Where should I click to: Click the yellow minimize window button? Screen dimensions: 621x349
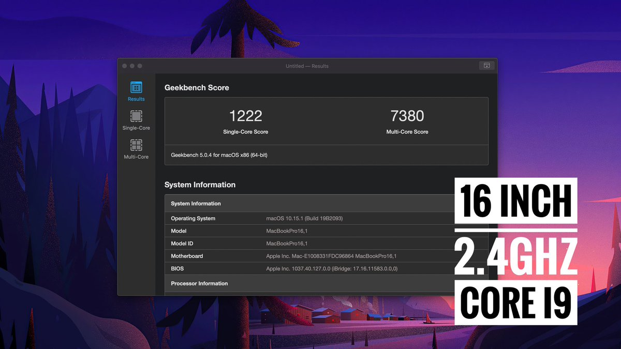[x=132, y=66]
